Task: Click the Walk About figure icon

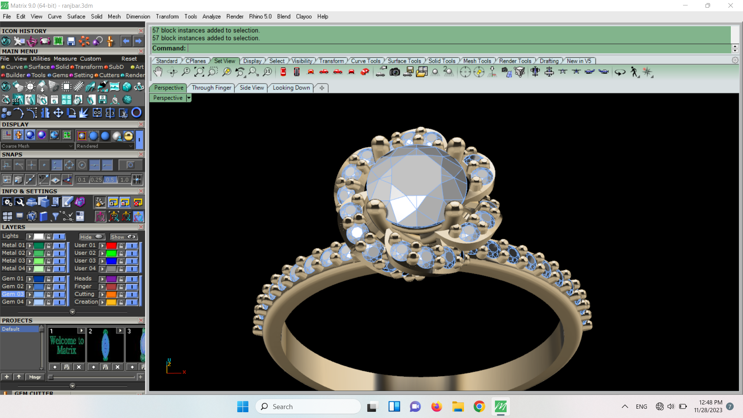Action: pyautogui.click(x=634, y=72)
